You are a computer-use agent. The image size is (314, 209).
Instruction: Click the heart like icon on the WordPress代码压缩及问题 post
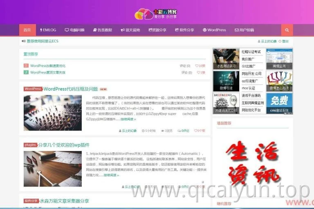pyautogui.click(x=195, y=131)
